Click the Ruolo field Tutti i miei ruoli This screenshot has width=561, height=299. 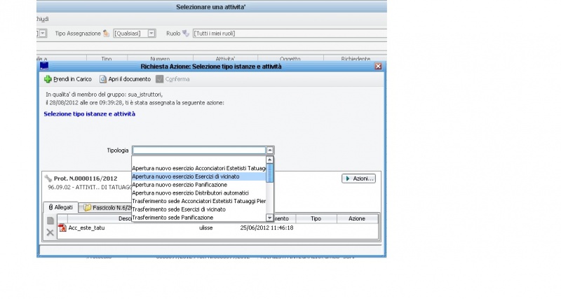point(290,33)
